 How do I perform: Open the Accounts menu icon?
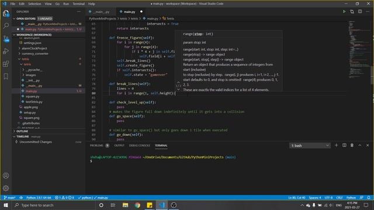pyautogui.click(x=6, y=176)
